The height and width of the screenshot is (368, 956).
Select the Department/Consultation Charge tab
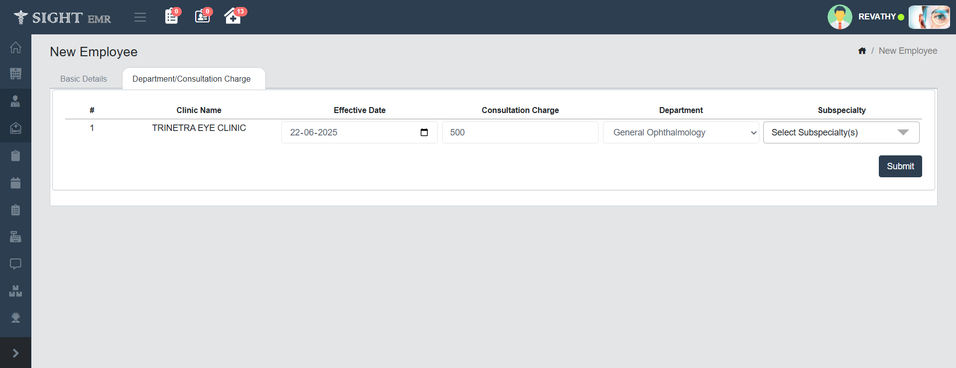click(x=192, y=79)
